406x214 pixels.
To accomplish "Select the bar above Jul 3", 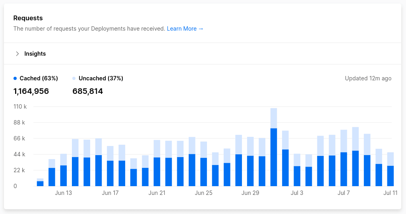I will pos(297,175).
